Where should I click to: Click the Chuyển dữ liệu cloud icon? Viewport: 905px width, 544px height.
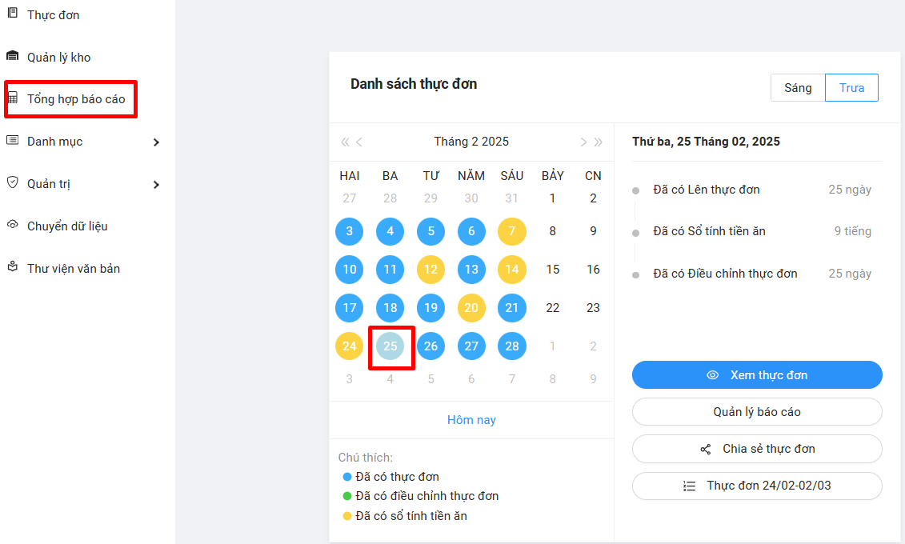pos(12,226)
